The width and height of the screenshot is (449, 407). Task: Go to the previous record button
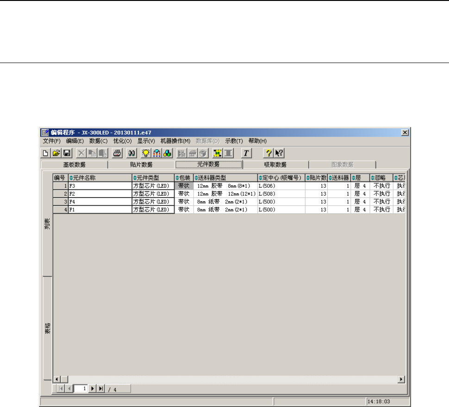click(x=69, y=388)
